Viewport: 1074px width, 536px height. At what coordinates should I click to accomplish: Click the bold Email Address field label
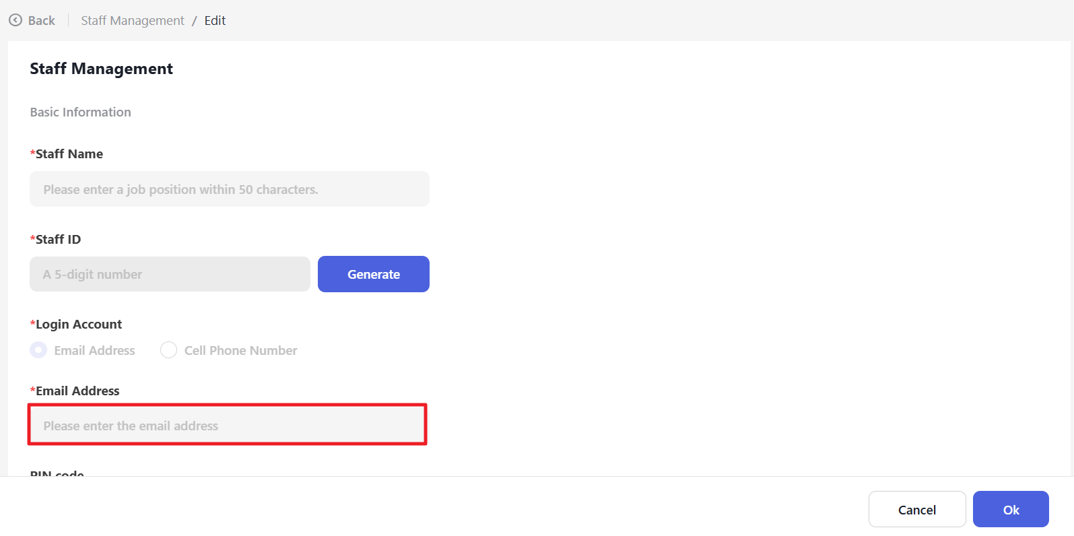coord(77,391)
